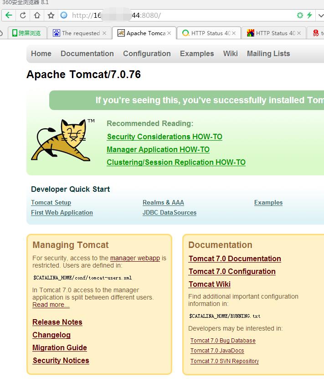The width and height of the screenshot is (324, 379).
Task: Close the second HTTP Status 40 tab
Action: click(x=299, y=33)
